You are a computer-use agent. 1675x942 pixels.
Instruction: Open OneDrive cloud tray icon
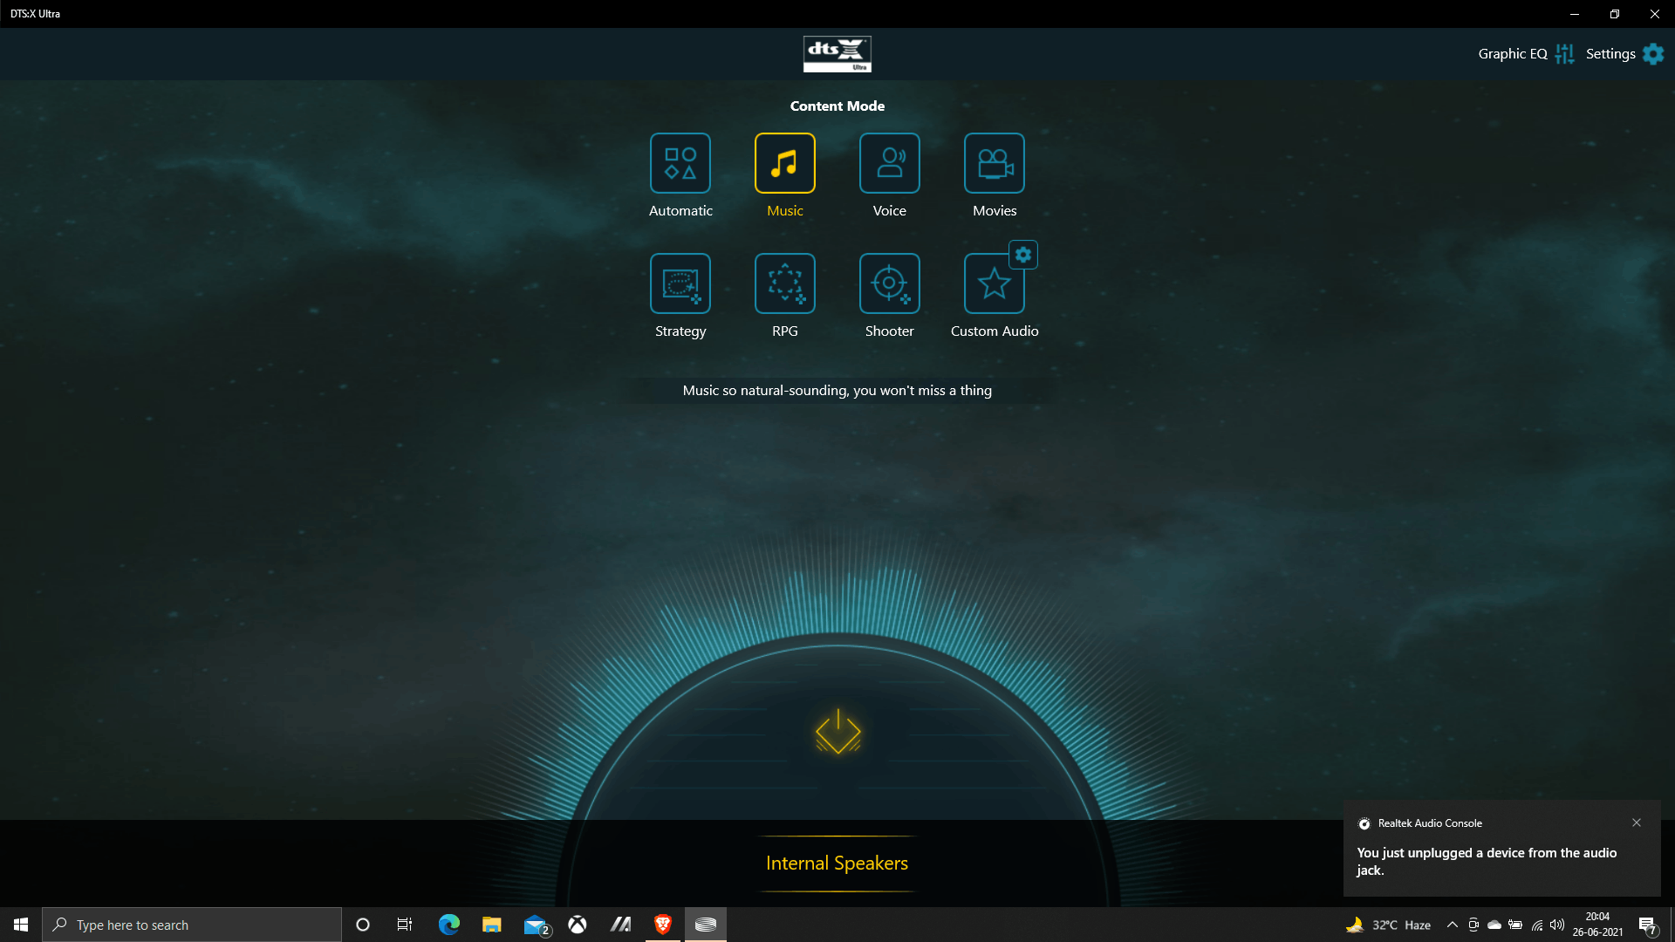pos(1494,925)
